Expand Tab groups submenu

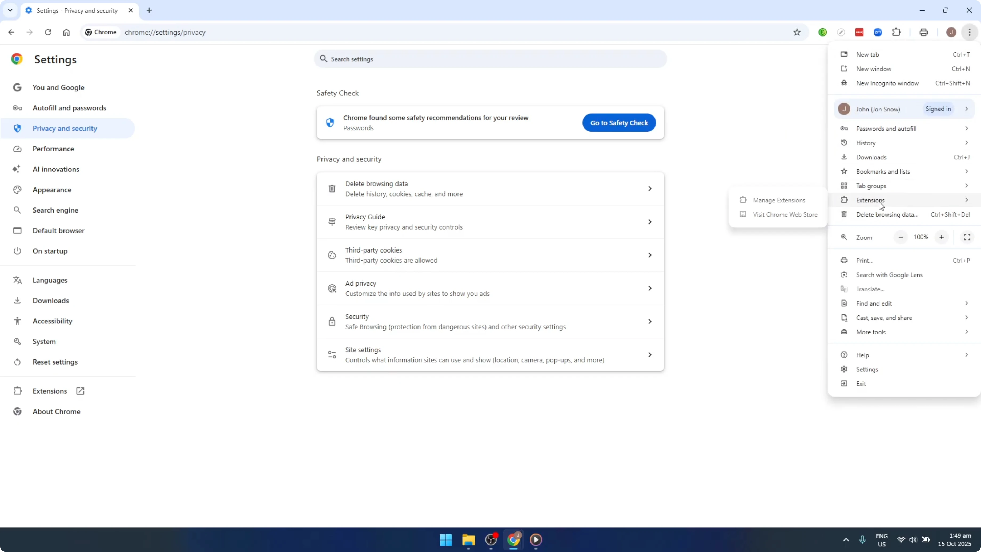pos(904,186)
